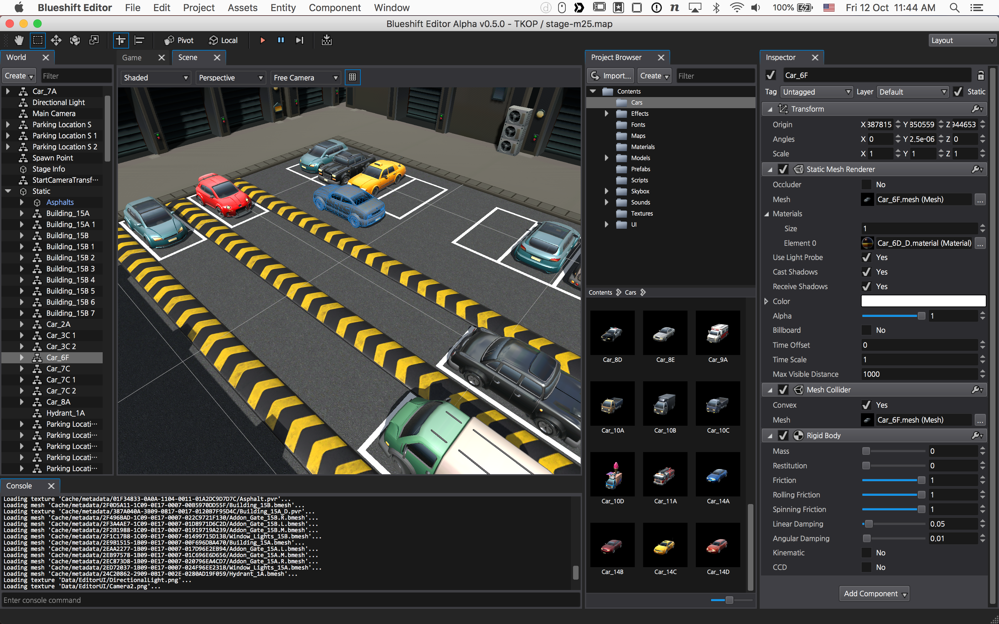Open the Tag Untagged dropdown
Viewport: 999px width, 624px height.
[x=817, y=92]
